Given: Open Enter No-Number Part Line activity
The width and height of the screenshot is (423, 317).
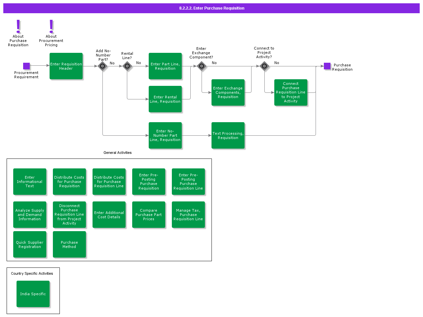Looking at the screenshot, I should pyautogui.click(x=165, y=135).
